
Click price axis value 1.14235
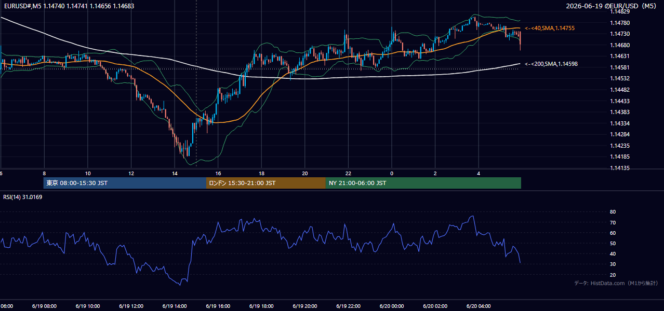(x=619, y=146)
